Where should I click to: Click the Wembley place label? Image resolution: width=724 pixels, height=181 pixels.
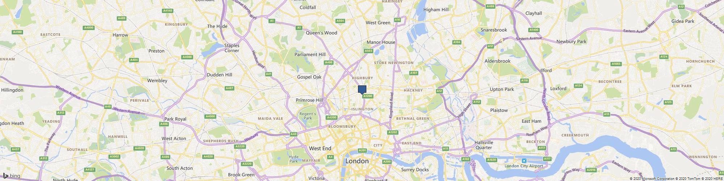pos(157,81)
